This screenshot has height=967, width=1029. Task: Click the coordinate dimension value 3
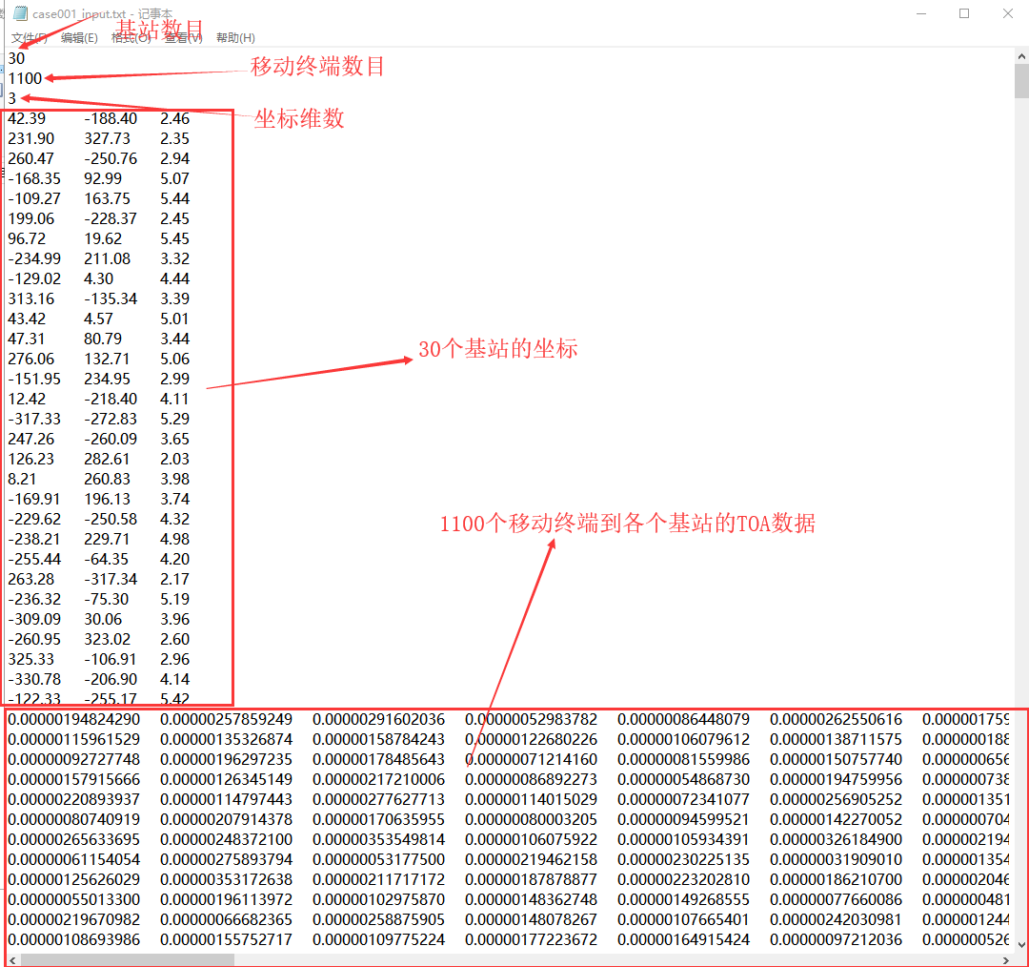pyautogui.click(x=11, y=98)
